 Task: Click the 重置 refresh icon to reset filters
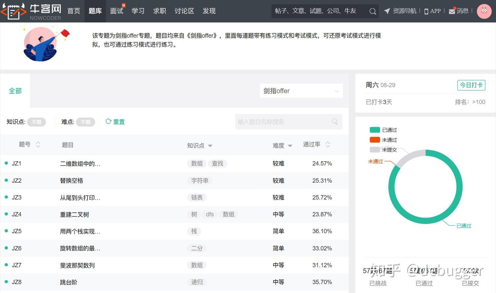click(108, 121)
